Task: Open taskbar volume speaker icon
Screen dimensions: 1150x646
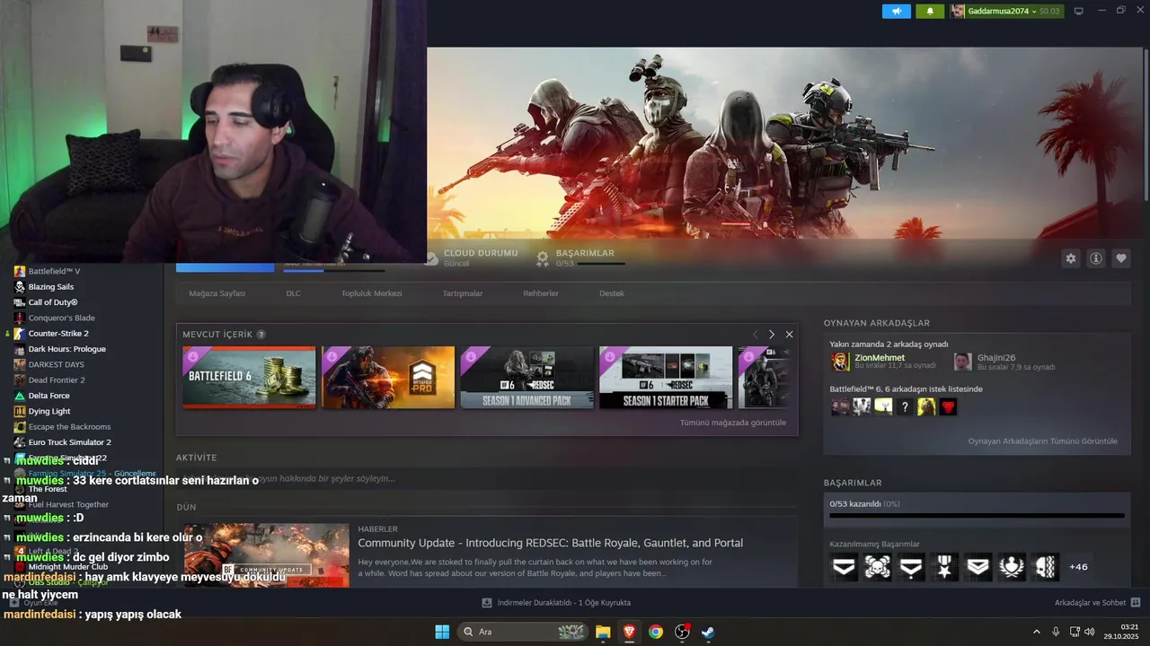Action: pos(1089,632)
